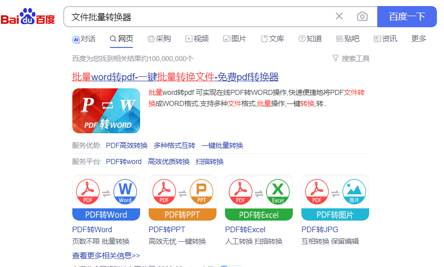Open the PDF转PPT text link
Image resolution: width=444 pixels, height=267 pixels.
[x=167, y=230]
